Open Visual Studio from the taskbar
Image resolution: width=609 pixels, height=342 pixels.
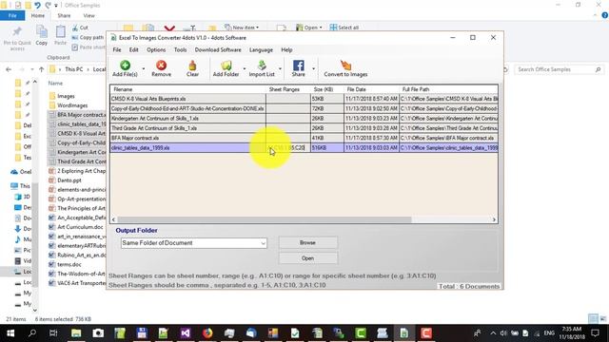coord(186,333)
